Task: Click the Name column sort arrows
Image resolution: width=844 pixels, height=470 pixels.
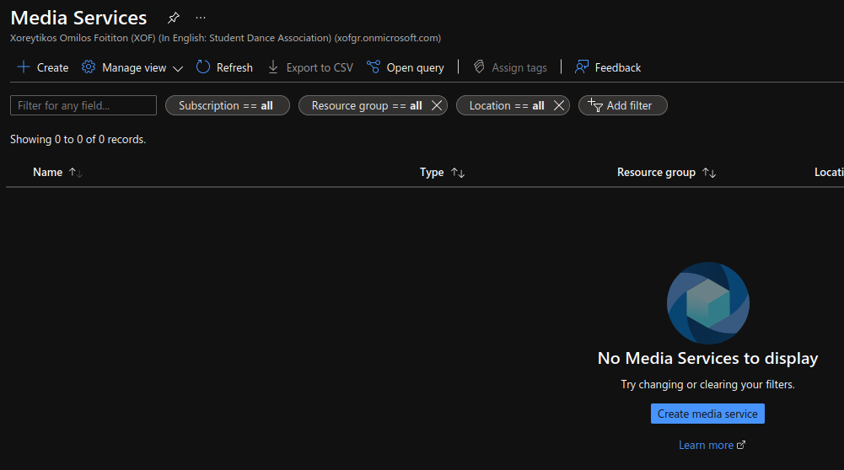Action: (75, 173)
